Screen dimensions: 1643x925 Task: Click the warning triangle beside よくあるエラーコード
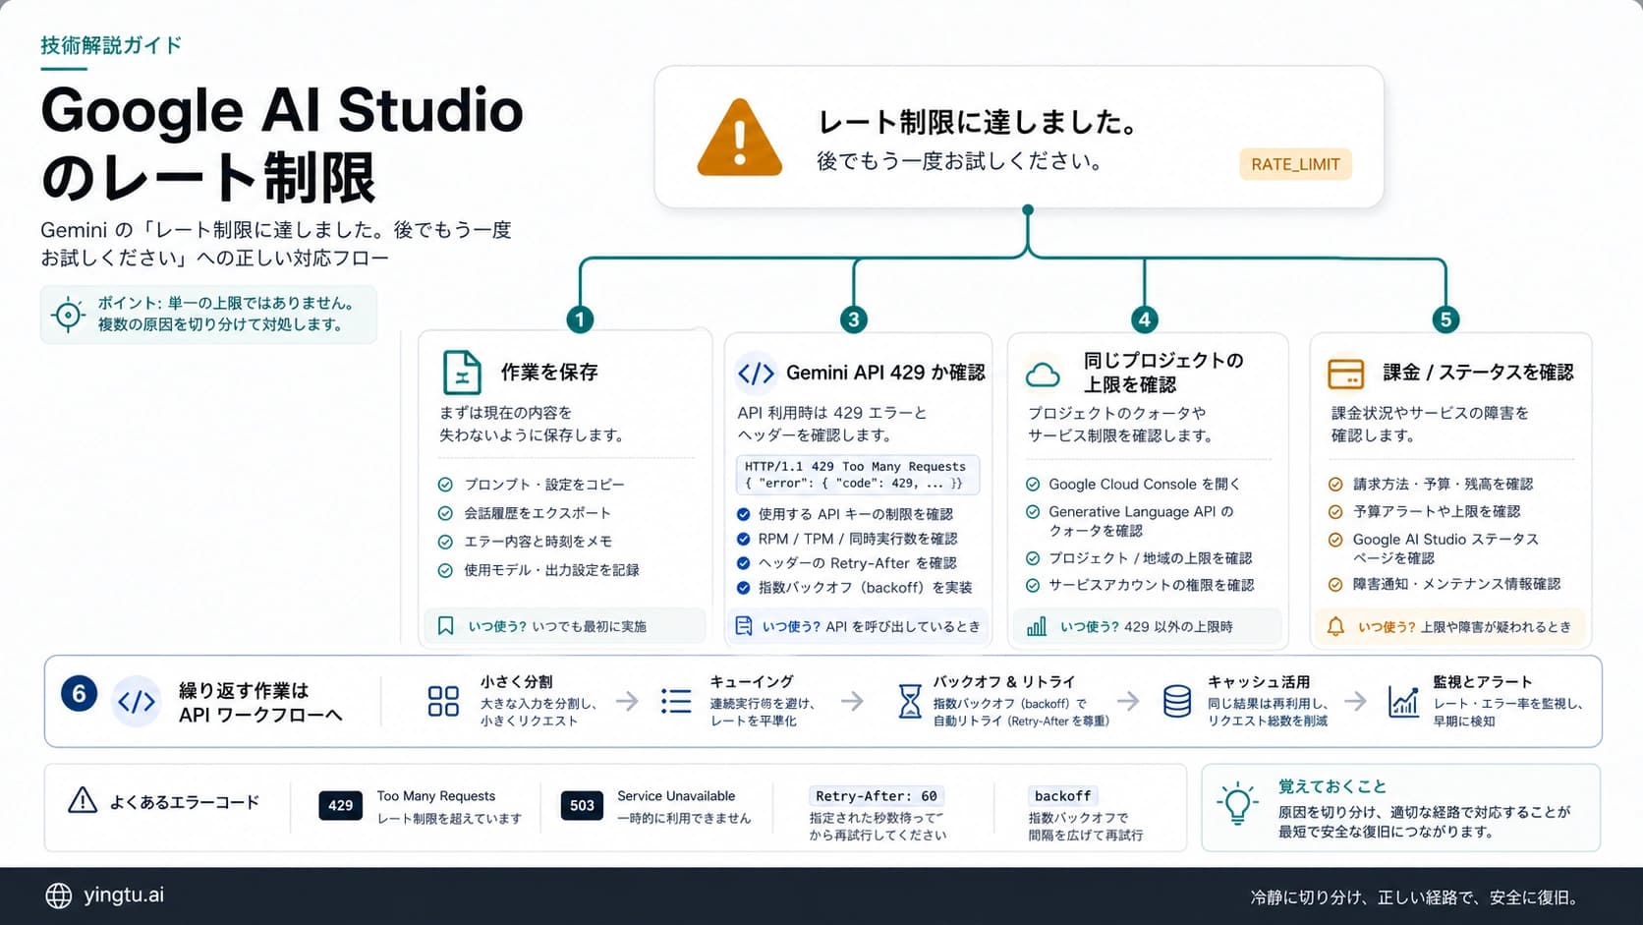point(83,800)
